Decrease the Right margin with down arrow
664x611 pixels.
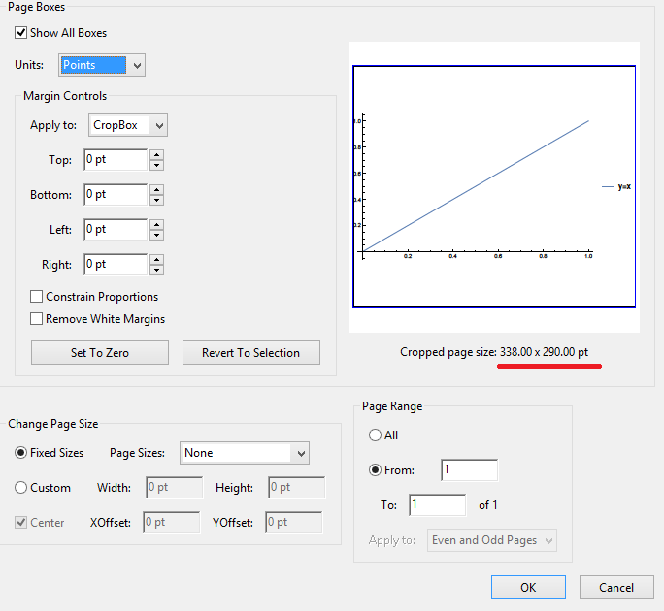tap(156, 270)
